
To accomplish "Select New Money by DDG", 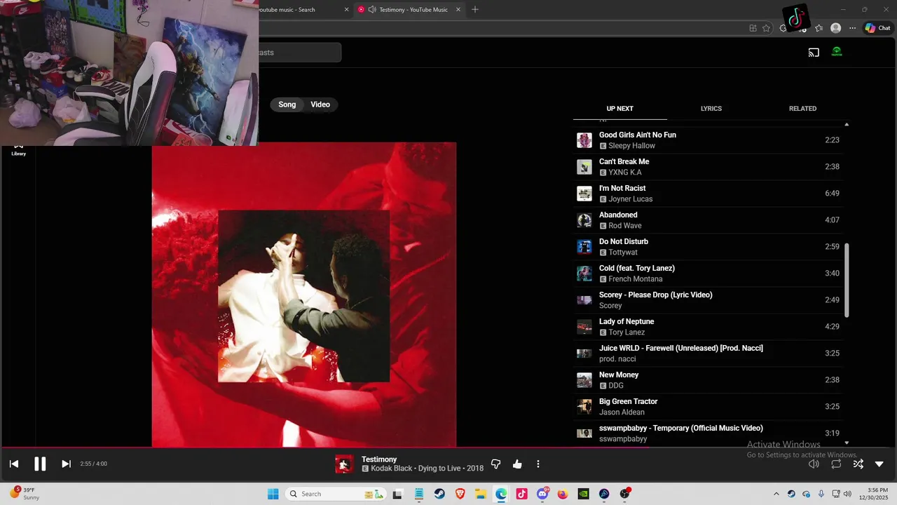I will 708,380.
